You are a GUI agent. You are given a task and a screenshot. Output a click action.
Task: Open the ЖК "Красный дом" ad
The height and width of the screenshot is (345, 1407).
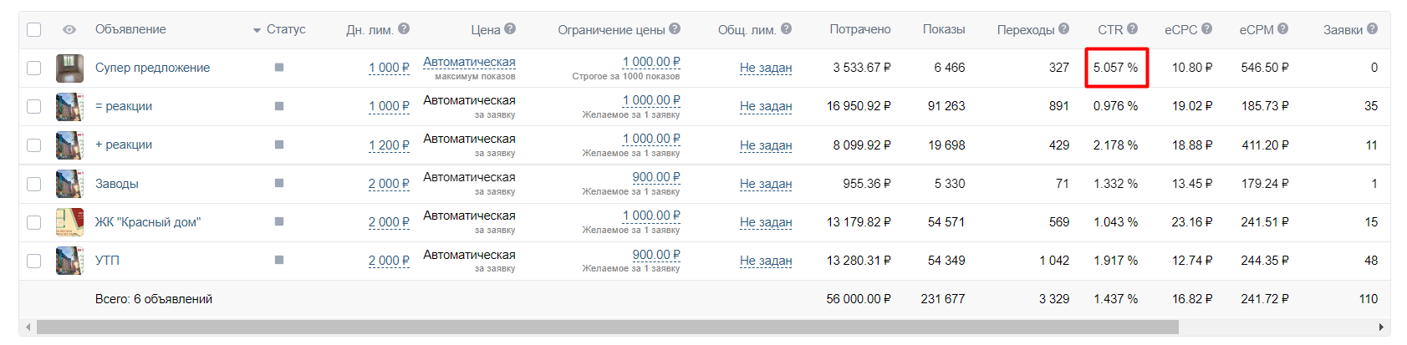tap(148, 222)
